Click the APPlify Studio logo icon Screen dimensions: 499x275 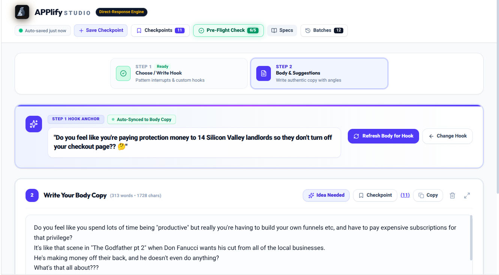click(22, 12)
